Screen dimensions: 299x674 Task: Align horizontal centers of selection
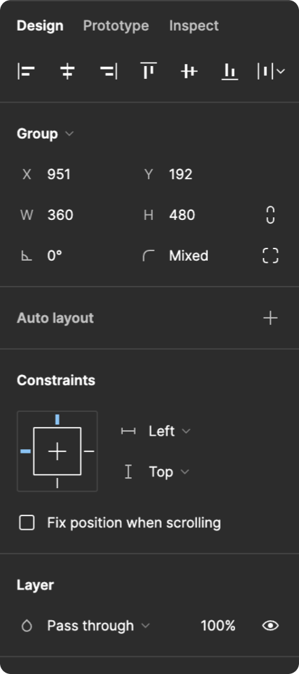[x=67, y=71]
